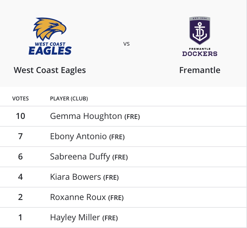
Task: Select Hayley Miller's player name
Action: point(75,218)
